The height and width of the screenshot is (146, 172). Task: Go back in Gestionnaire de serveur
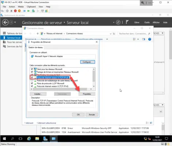click(5, 22)
